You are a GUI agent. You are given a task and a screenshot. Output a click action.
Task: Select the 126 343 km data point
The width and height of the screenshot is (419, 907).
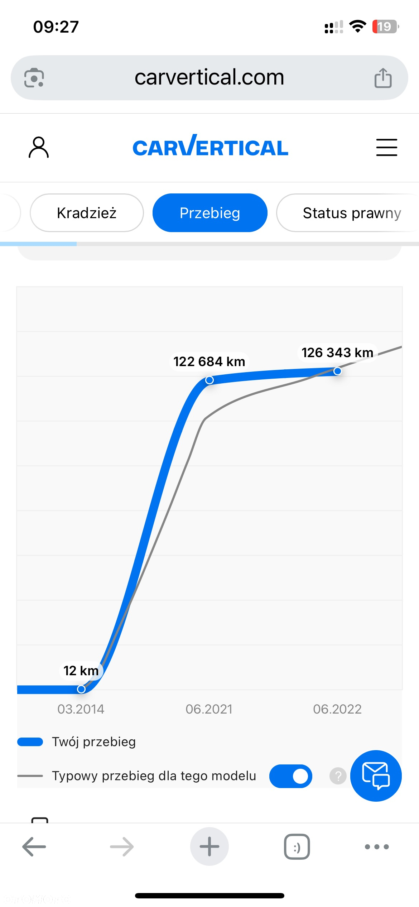pyautogui.click(x=337, y=371)
